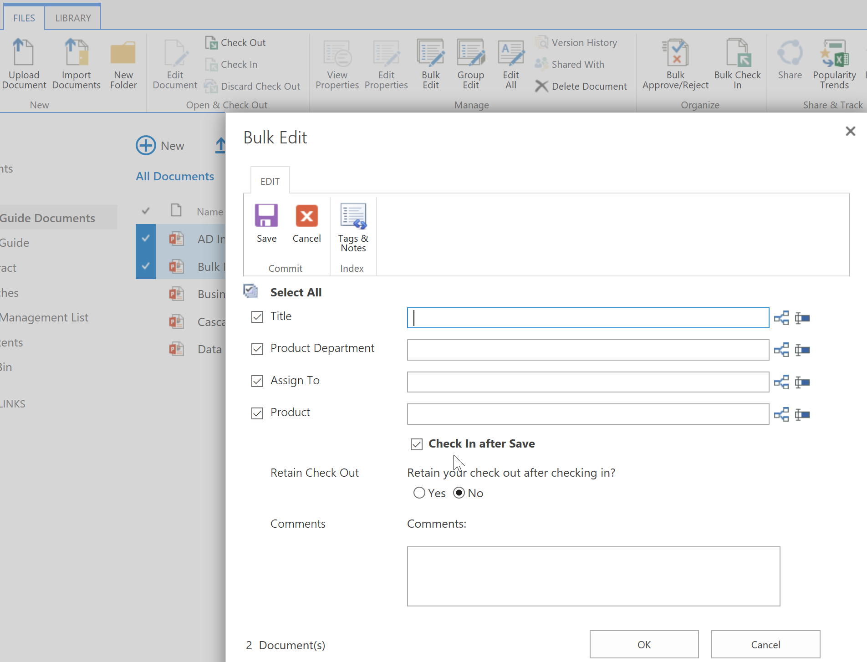867x662 pixels.
Task: Open the All Documents view link
Action: click(x=175, y=176)
